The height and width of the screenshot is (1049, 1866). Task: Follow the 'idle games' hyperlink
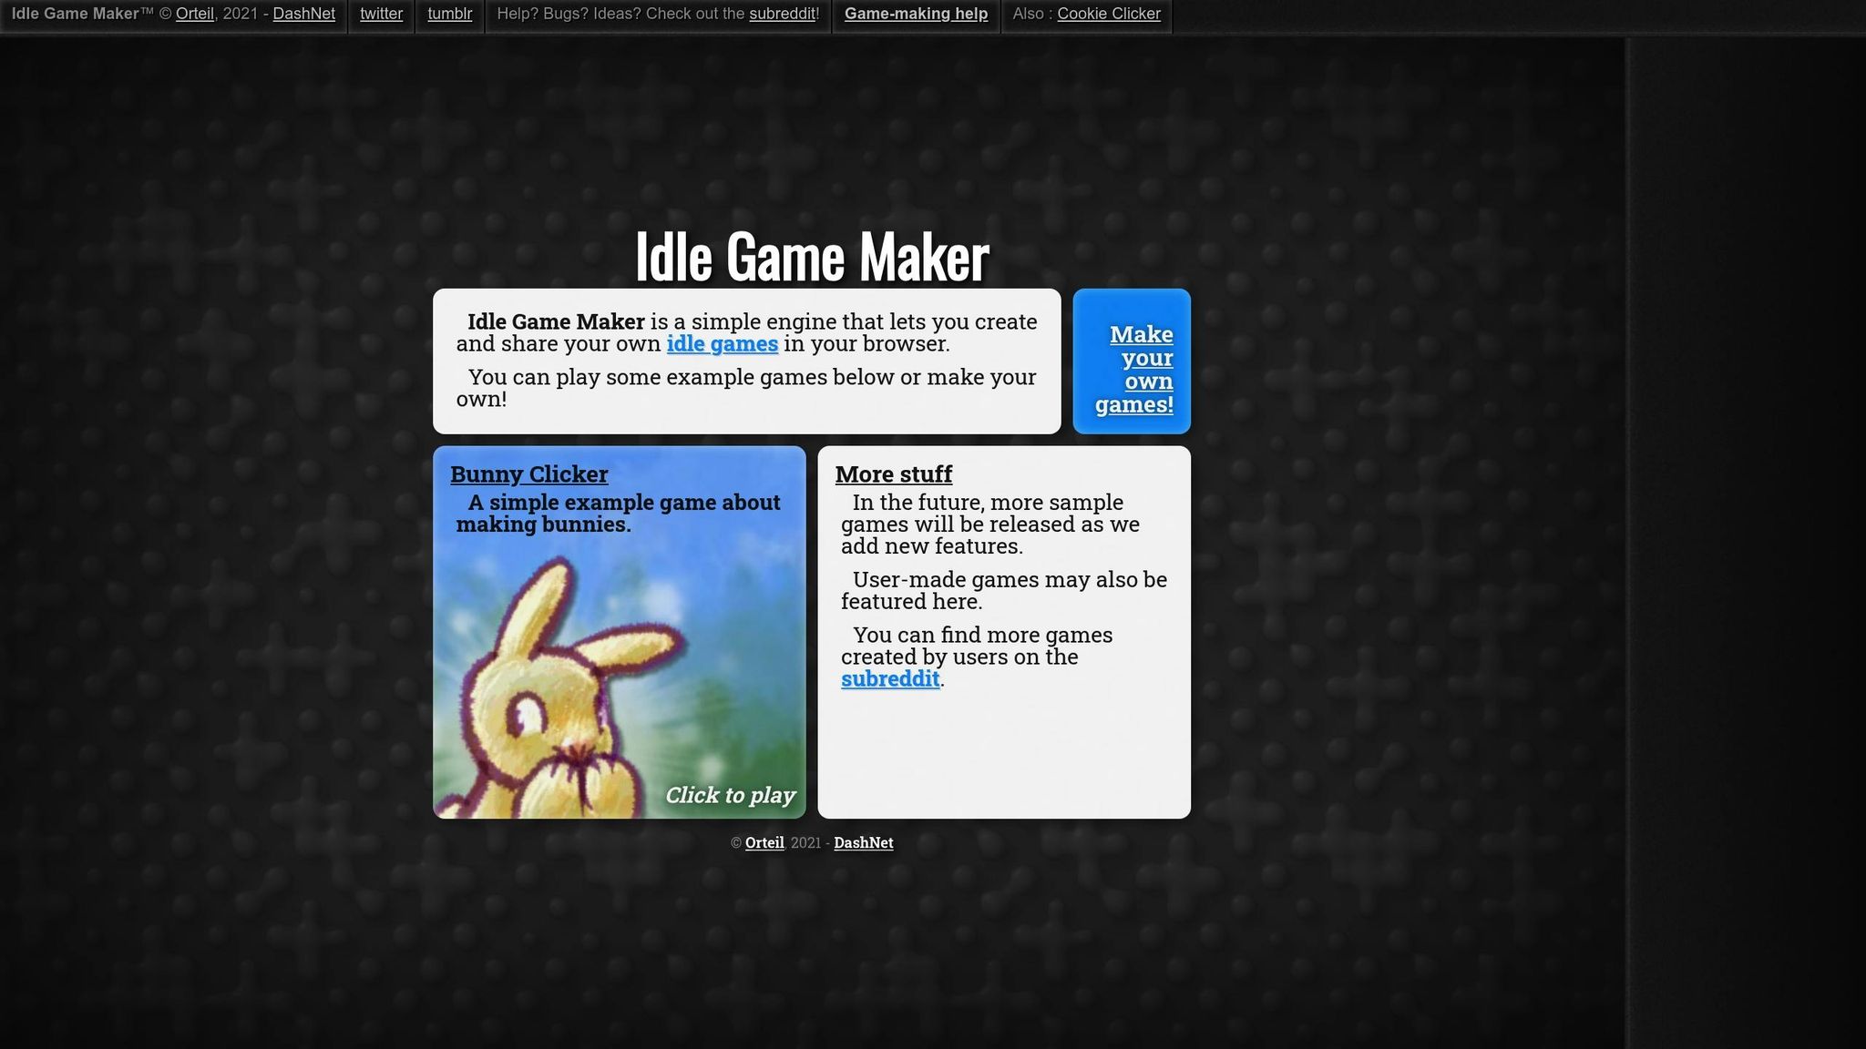(x=723, y=344)
